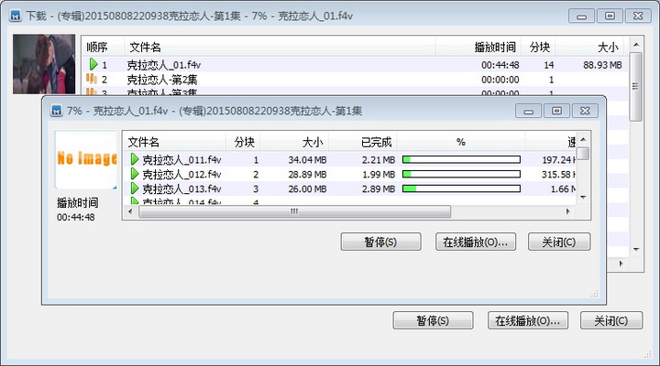Sort by 大小 column in front window
This screenshot has width=660, height=366.
pyautogui.click(x=294, y=142)
